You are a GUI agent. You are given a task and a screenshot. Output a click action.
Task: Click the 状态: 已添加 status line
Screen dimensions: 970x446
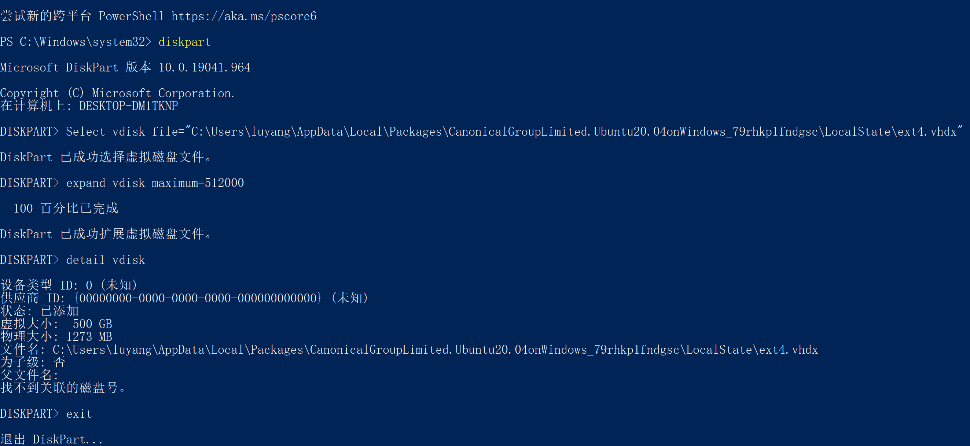[x=40, y=311]
